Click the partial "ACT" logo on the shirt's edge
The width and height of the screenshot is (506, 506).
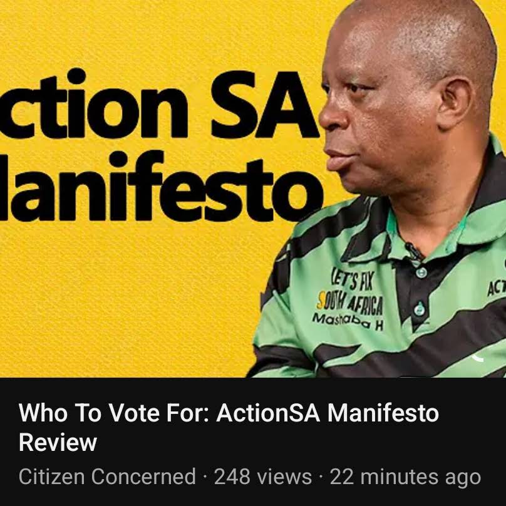(x=497, y=288)
